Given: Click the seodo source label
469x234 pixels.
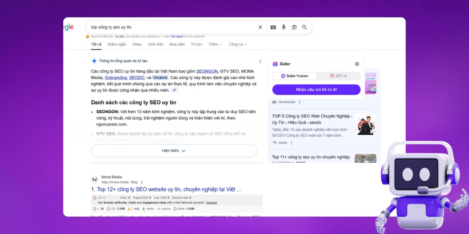Looking at the screenshot, I should click(283, 143).
